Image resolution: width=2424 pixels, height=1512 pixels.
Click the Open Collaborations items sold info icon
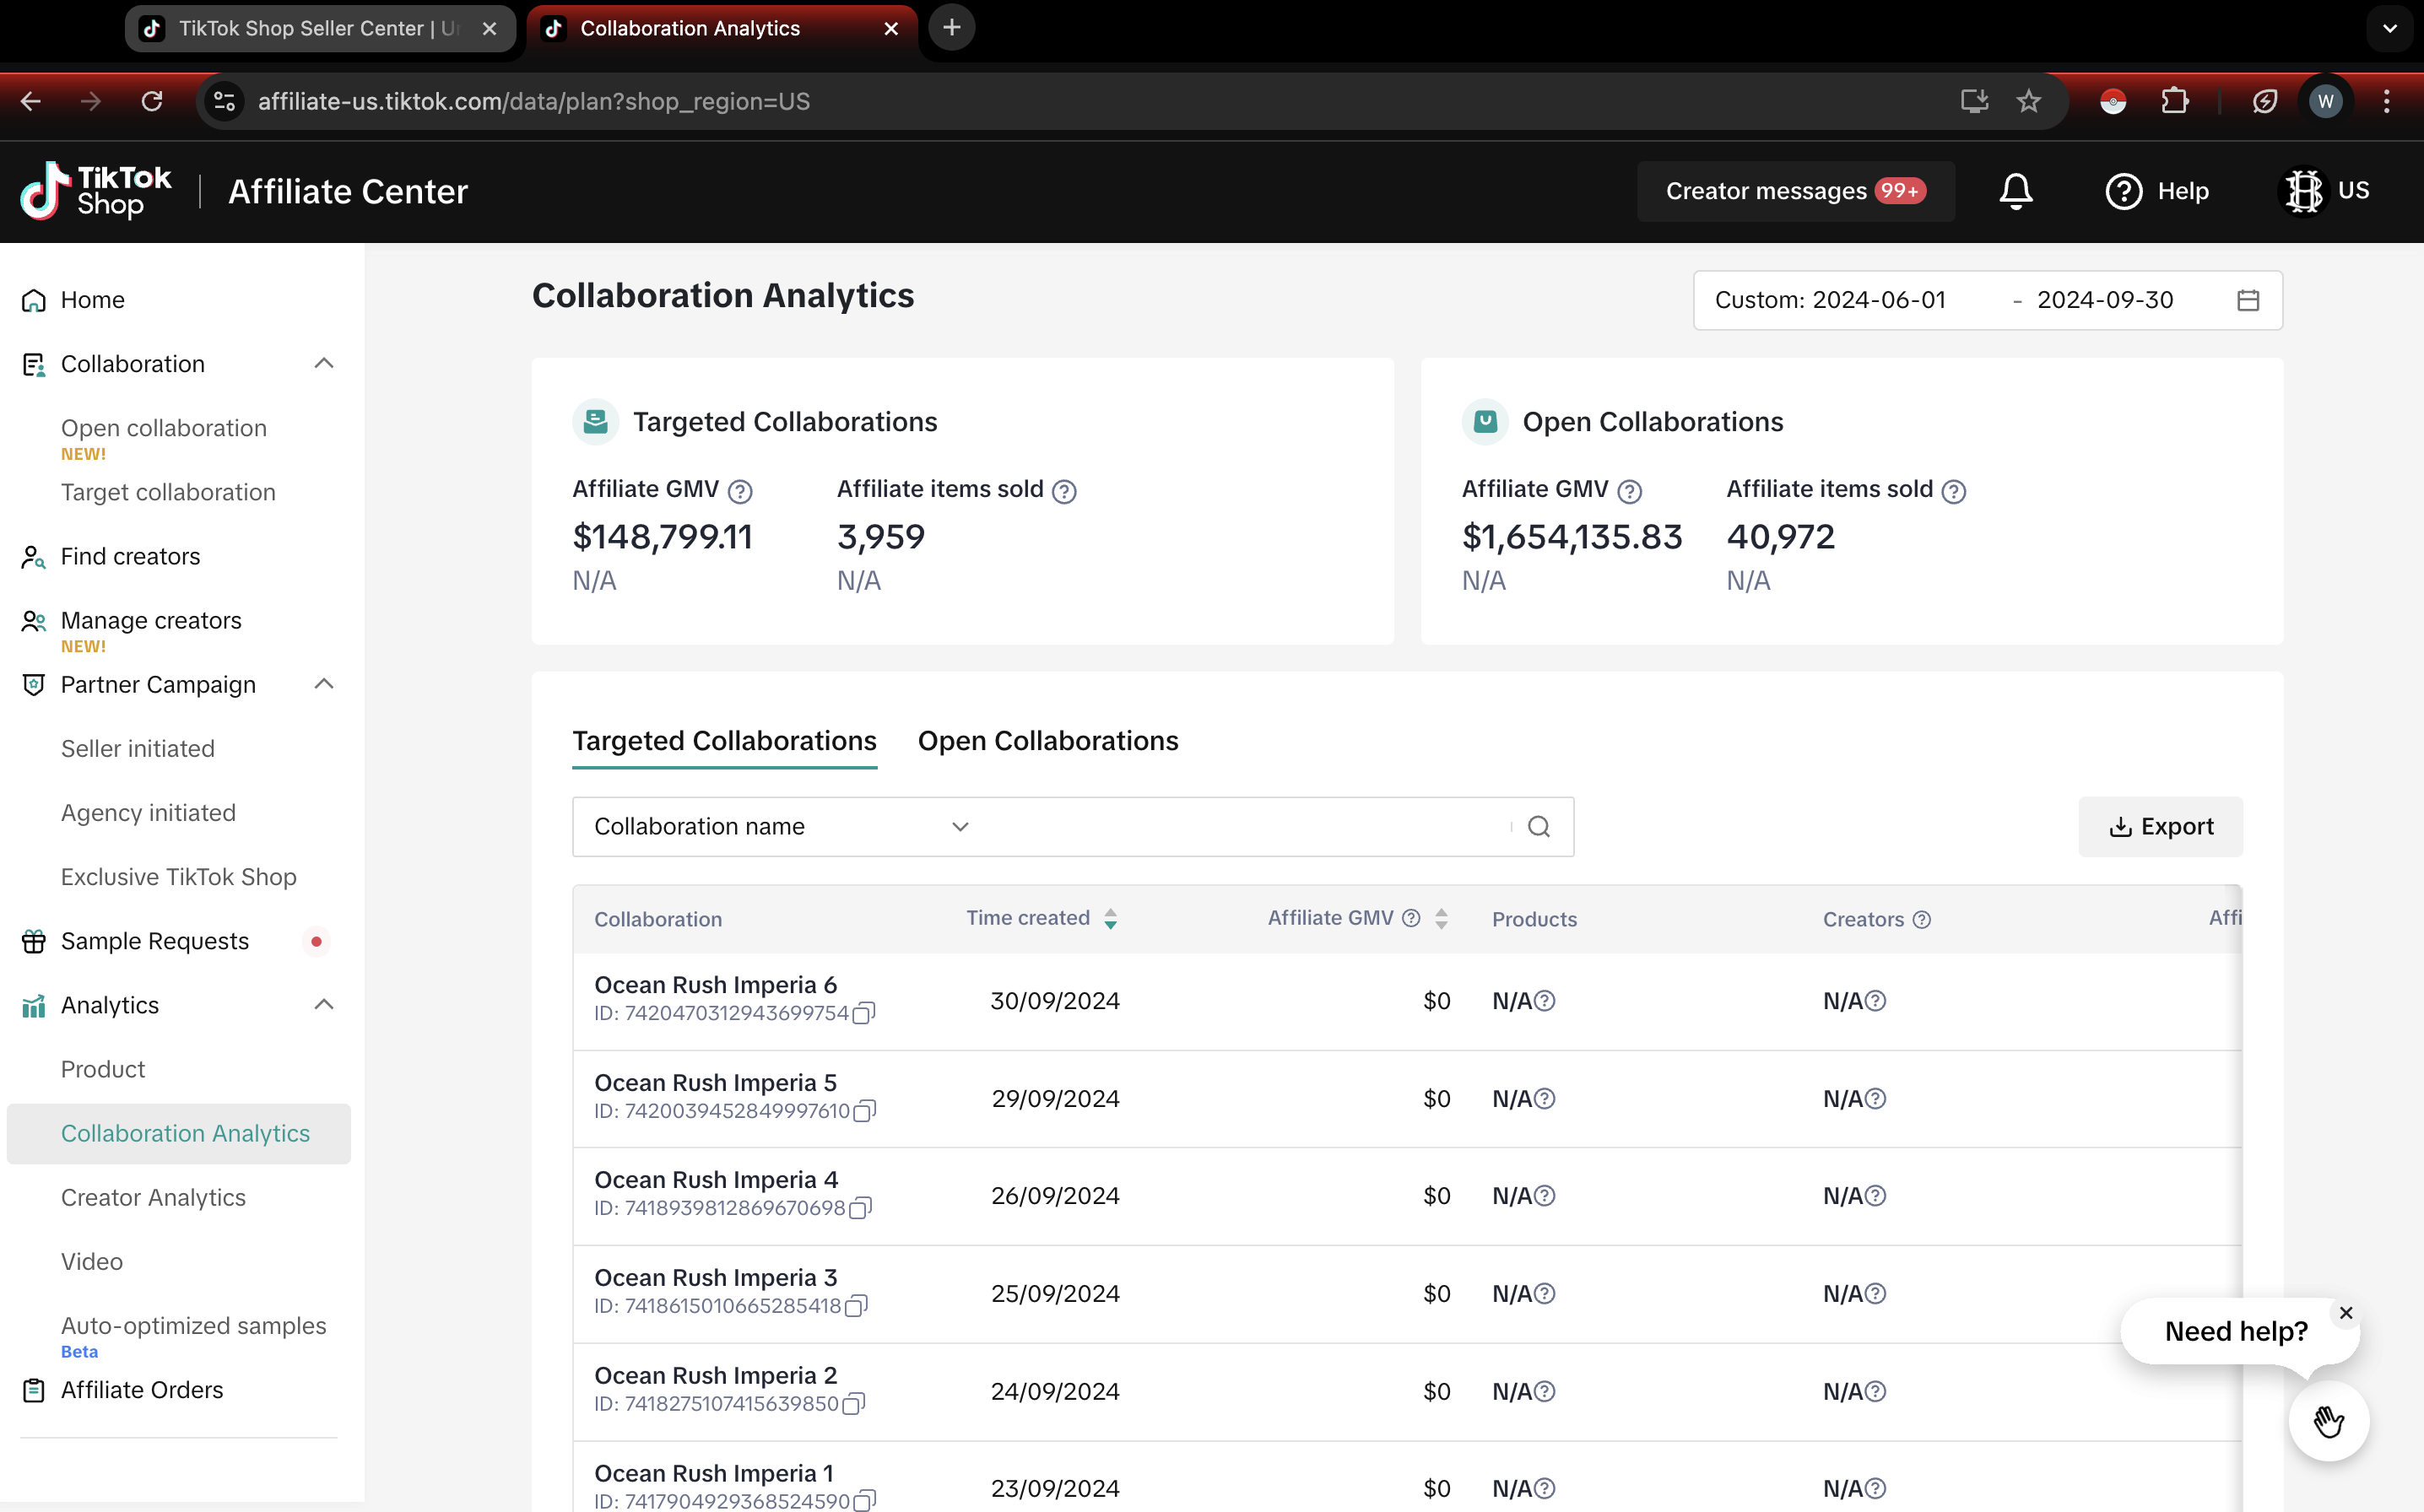[1953, 491]
